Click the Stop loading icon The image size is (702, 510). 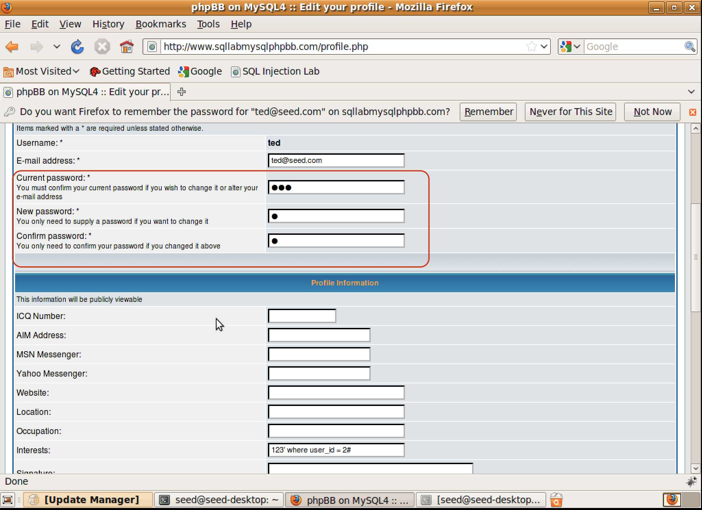point(102,47)
